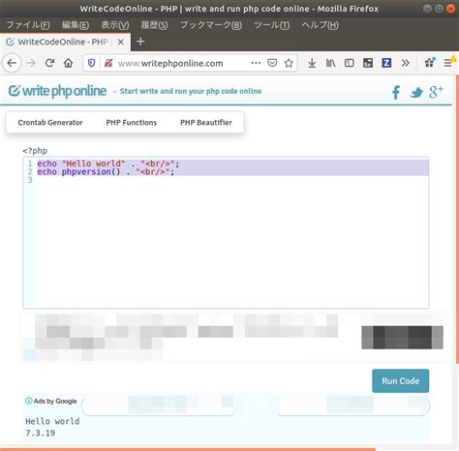Open the Library icon in toolbar
Viewport: 459px width, 451px height.
pyautogui.click(x=330, y=63)
